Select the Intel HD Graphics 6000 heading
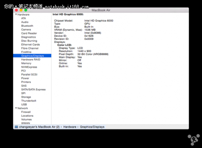Viewport: 202px width, 148px height. [x=68, y=14]
